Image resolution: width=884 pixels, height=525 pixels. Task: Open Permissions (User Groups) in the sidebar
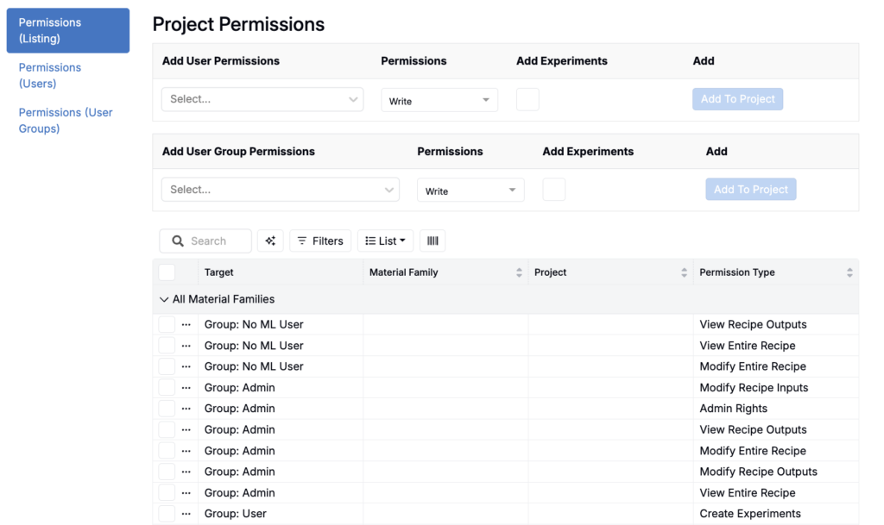(66, 121)
